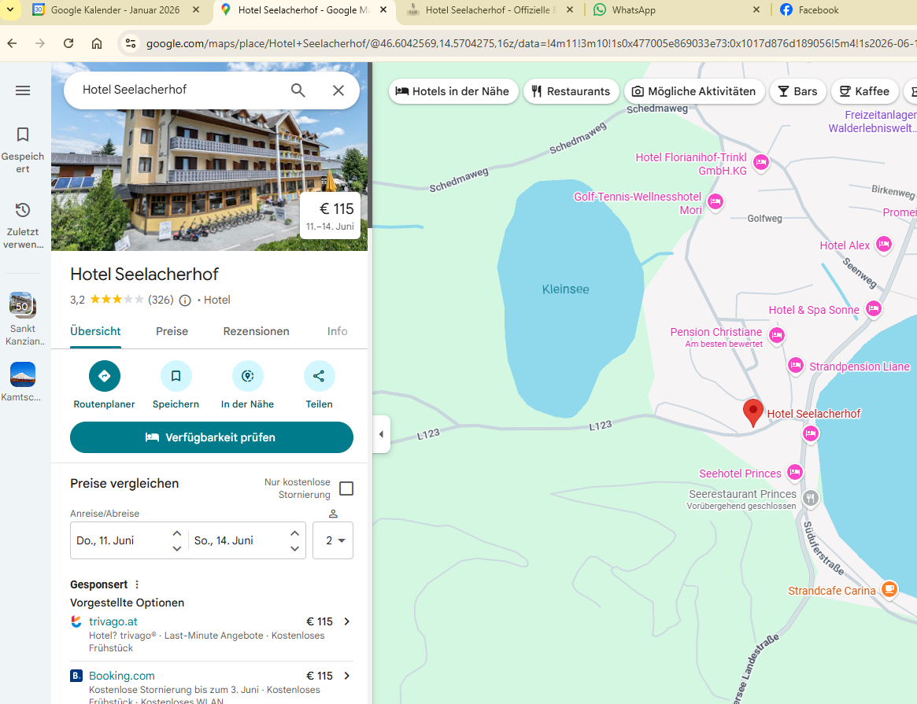The width and height of the screenshot is (917, 704).
Task: Click the Strandcafe Carina cafe marker
Action: (889, 588)
